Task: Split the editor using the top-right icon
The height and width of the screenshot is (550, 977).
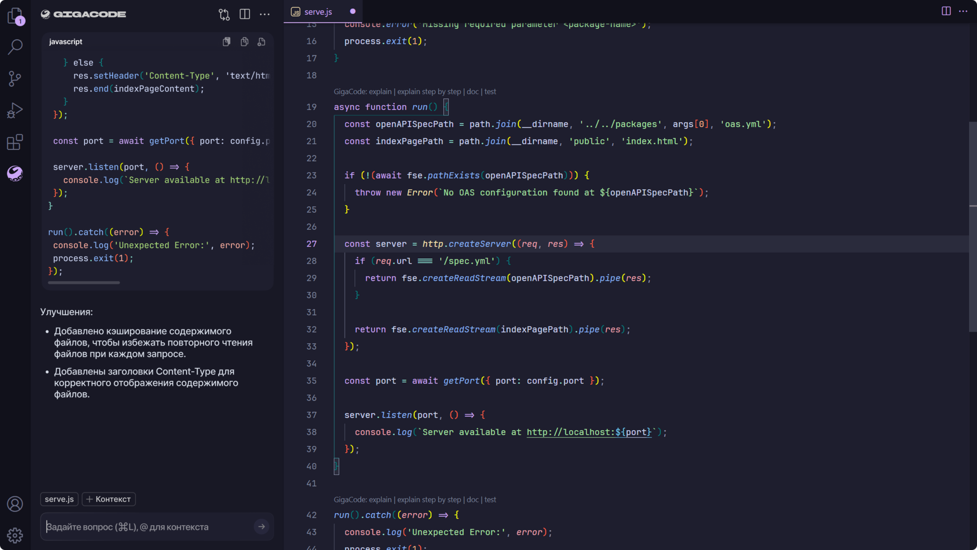Action: (946, 10)
